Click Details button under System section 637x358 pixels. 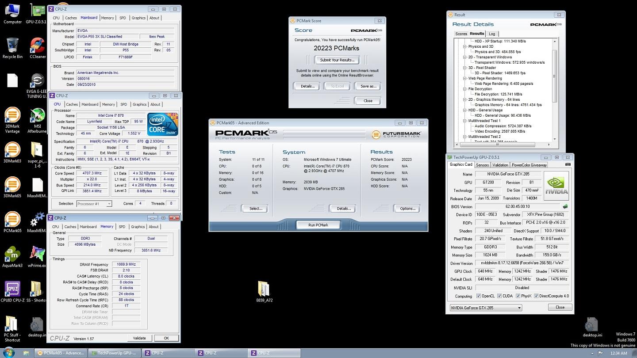pos(344,209)
